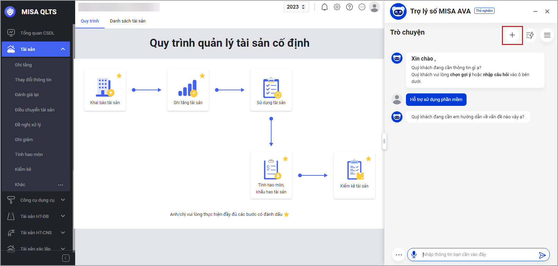Image resolution: width=558 pixels, height=266 pixels.
Task: Close the MISA AVA assistant panel
Action: [547, 11]
